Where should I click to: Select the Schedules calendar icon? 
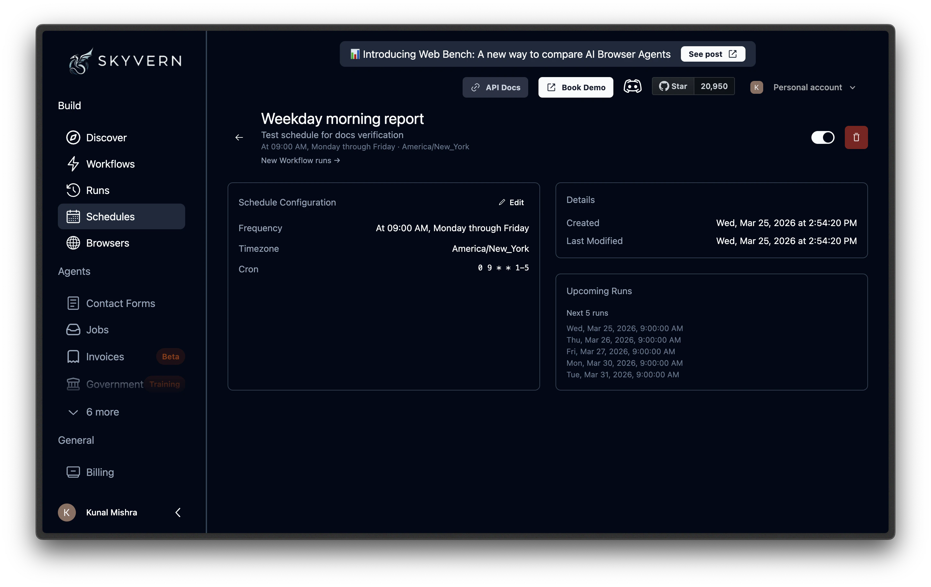coord(74,216)
